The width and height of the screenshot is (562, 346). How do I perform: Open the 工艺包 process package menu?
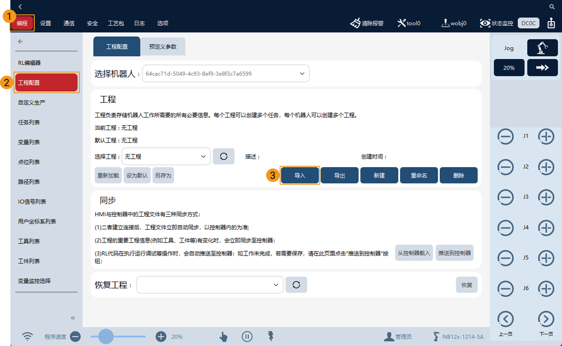pyautogui.click(x=116, y=23)
